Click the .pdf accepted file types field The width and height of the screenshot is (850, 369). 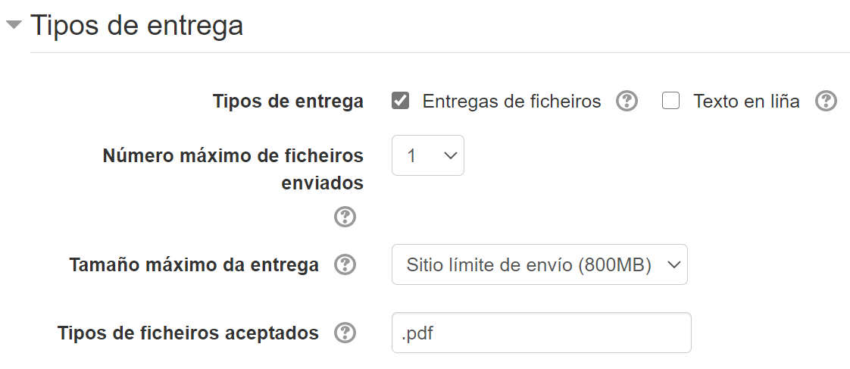[x=541, y=333]
